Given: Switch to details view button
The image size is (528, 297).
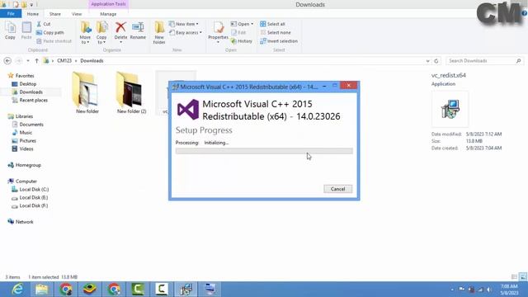Looking at the screenshot, I should (514, 277).
